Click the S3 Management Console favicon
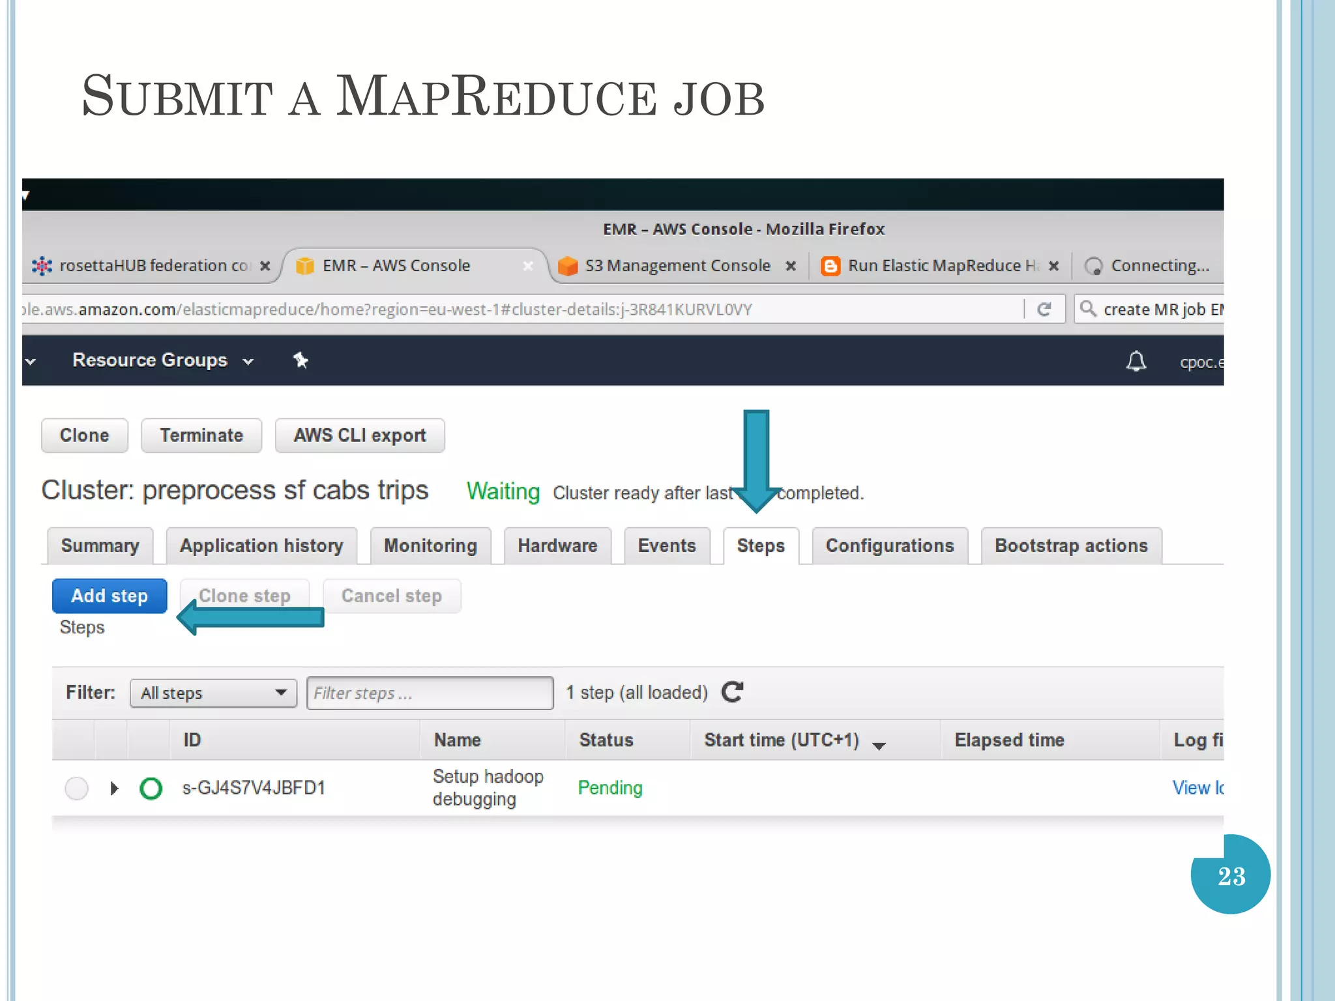1335x1001 pixels. click(568, 266)
